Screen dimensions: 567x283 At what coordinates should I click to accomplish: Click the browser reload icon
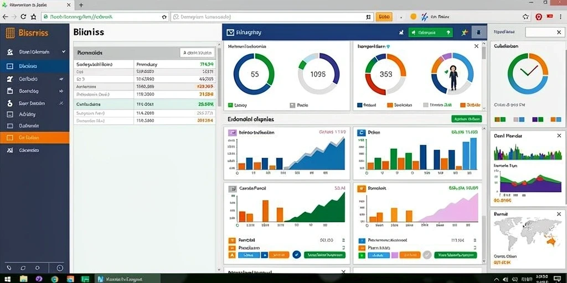[x=23, y=17]
